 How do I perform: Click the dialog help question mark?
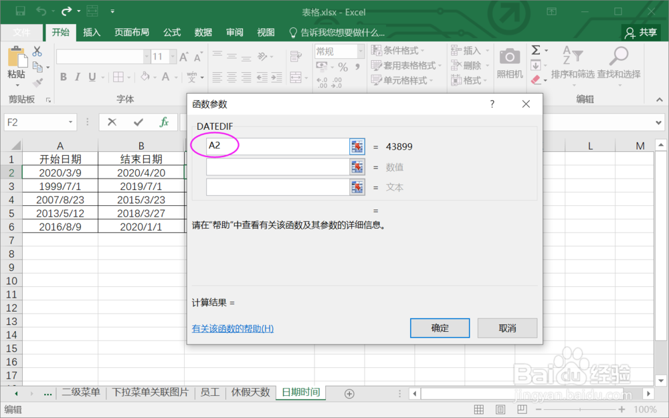pyautogui.click(x=492, y=104)
